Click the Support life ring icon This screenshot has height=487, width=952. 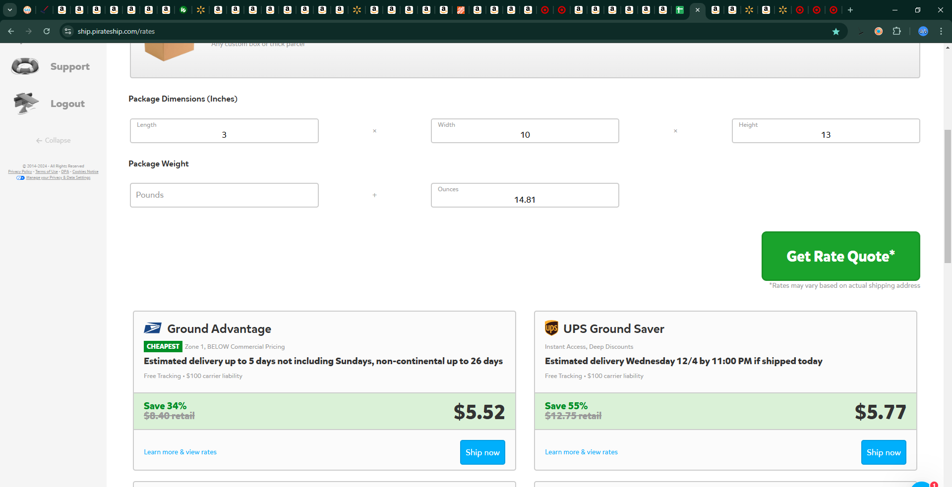click(25, 66)
